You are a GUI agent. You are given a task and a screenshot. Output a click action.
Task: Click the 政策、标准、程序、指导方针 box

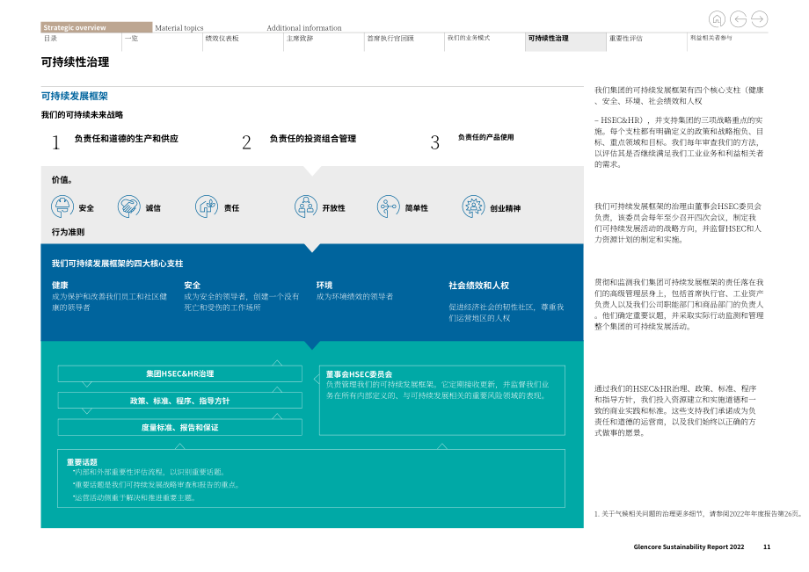click(x=179, y=401)
